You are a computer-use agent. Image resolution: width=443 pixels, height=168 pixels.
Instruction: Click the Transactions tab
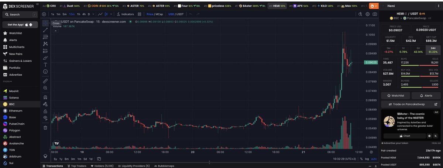pyautogui.click(x=52, y=166)
